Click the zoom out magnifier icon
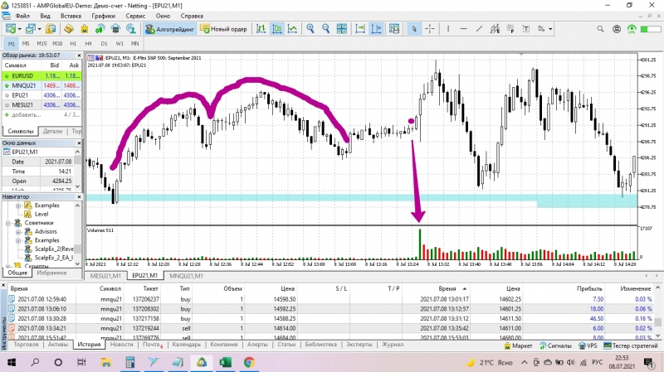Viewport: 664px width, 372px height. (x=325, y=29)
